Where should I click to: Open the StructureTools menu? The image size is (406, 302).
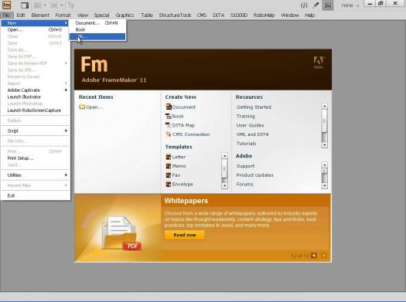click(x=175, y=15)
